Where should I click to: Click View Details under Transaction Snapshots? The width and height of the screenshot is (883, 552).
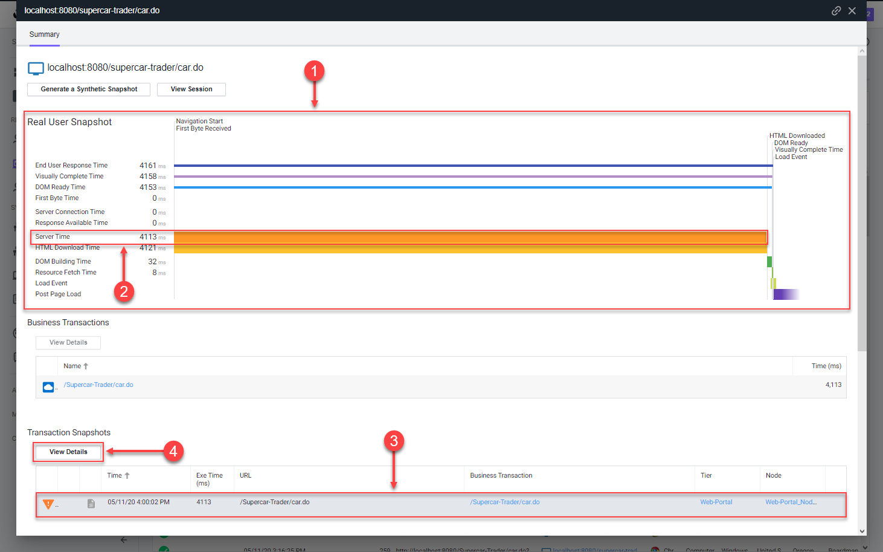click(x=68, y=452)
